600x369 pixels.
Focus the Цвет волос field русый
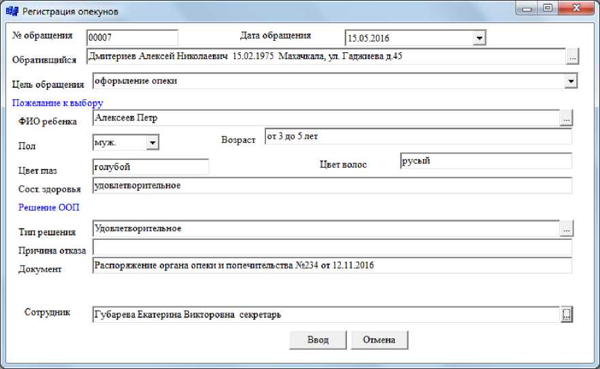coord(486,160)
